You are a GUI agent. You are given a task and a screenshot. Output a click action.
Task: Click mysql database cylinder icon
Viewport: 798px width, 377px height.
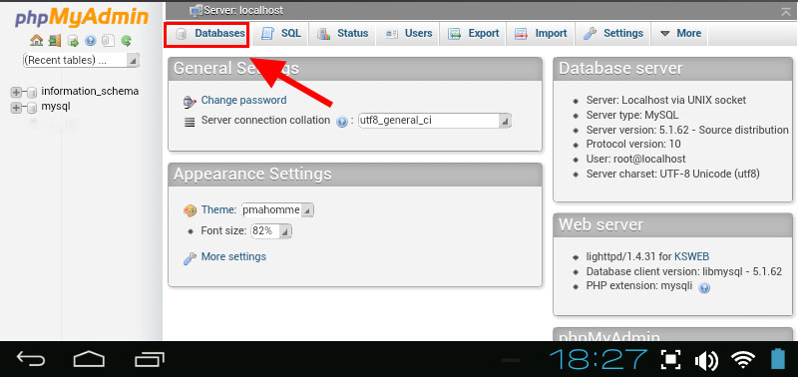[x=32, y=108]
